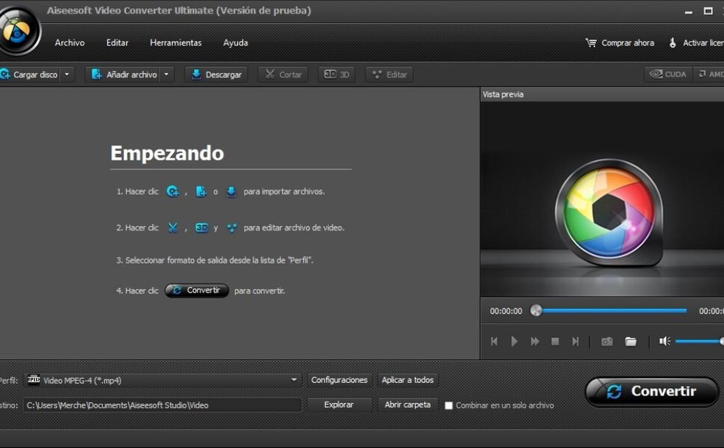
Task: Open the Ayuda menu
Action: [235, 43]
